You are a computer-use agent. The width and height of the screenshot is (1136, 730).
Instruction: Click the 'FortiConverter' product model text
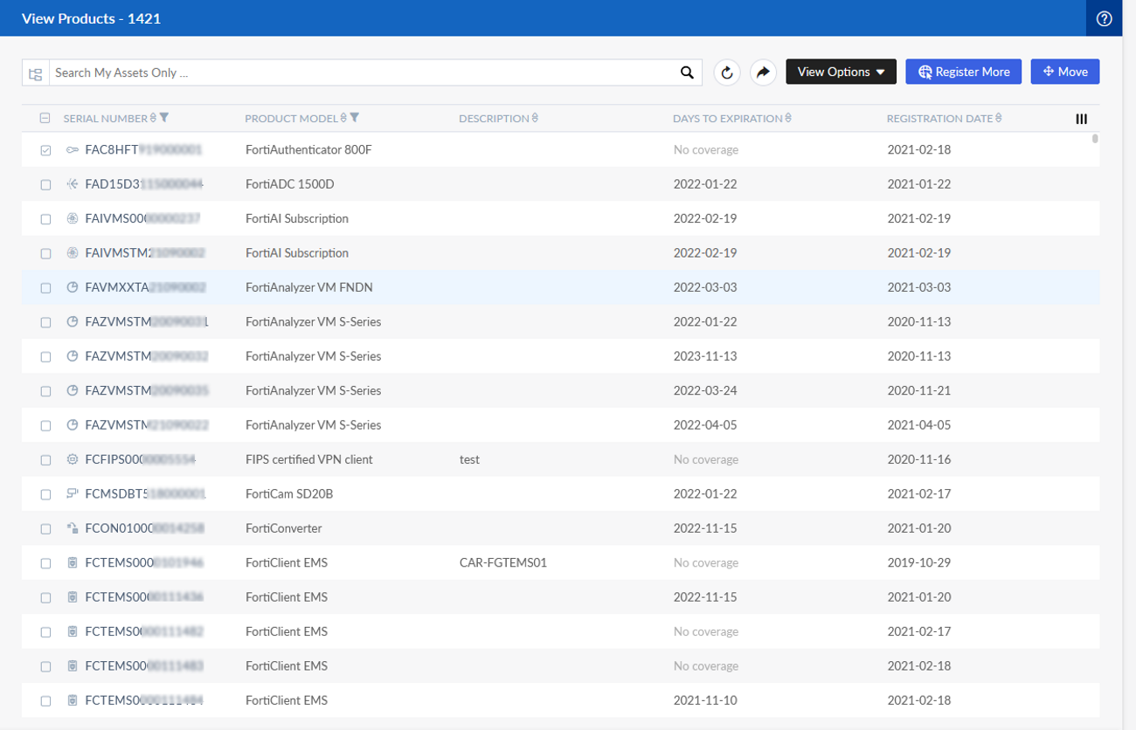[x=284, y=528]
